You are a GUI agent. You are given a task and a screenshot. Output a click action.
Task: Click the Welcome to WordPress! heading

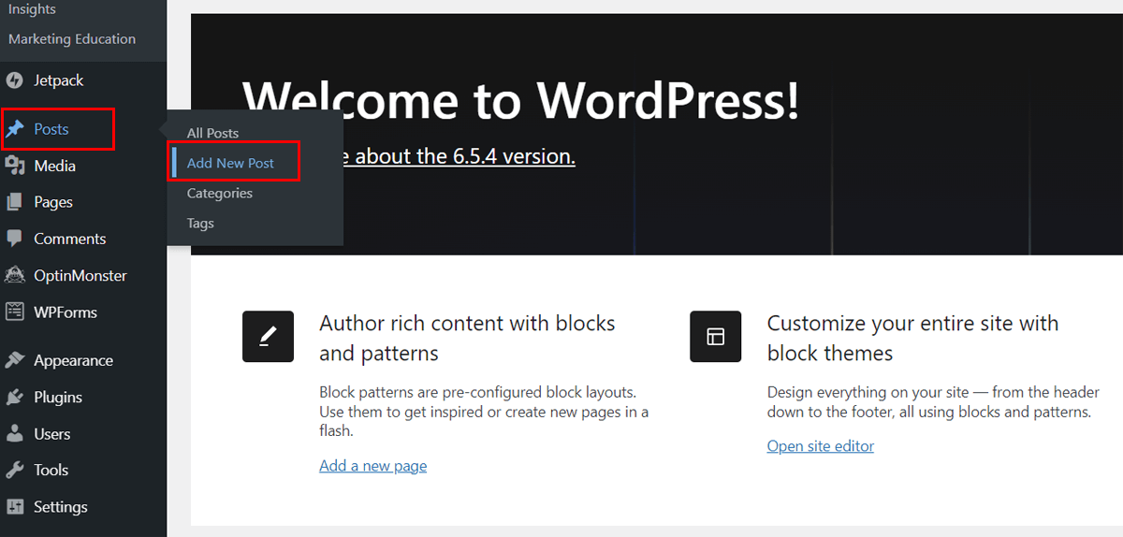pos(520,99)
